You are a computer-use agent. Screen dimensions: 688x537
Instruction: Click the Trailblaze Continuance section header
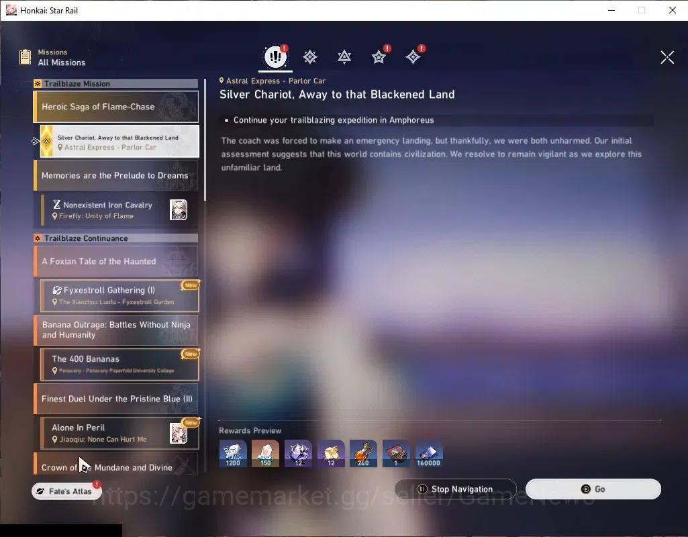click(x=116, y=238)
